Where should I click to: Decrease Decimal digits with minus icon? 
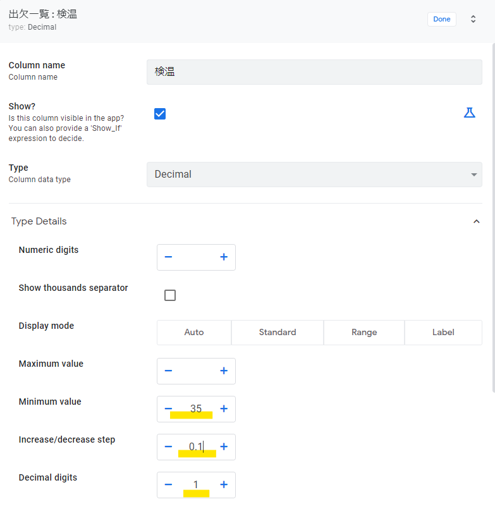pyautogui.click(x=168, y=485)
